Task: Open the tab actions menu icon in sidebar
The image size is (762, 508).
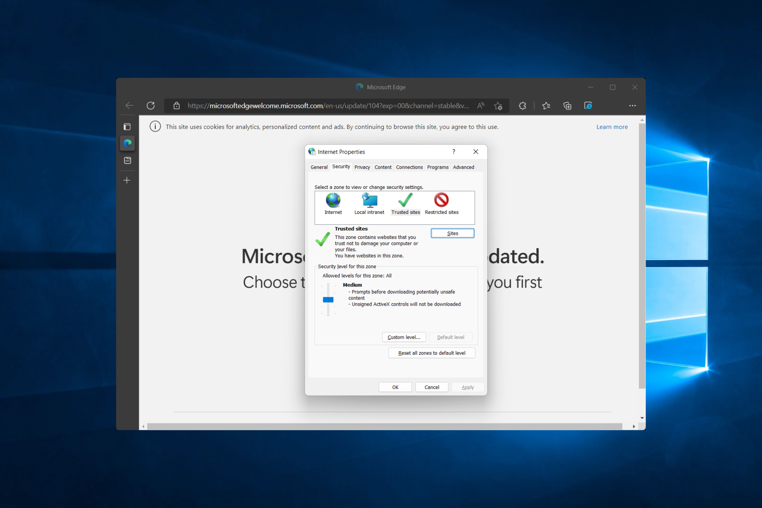Action: 127,127
